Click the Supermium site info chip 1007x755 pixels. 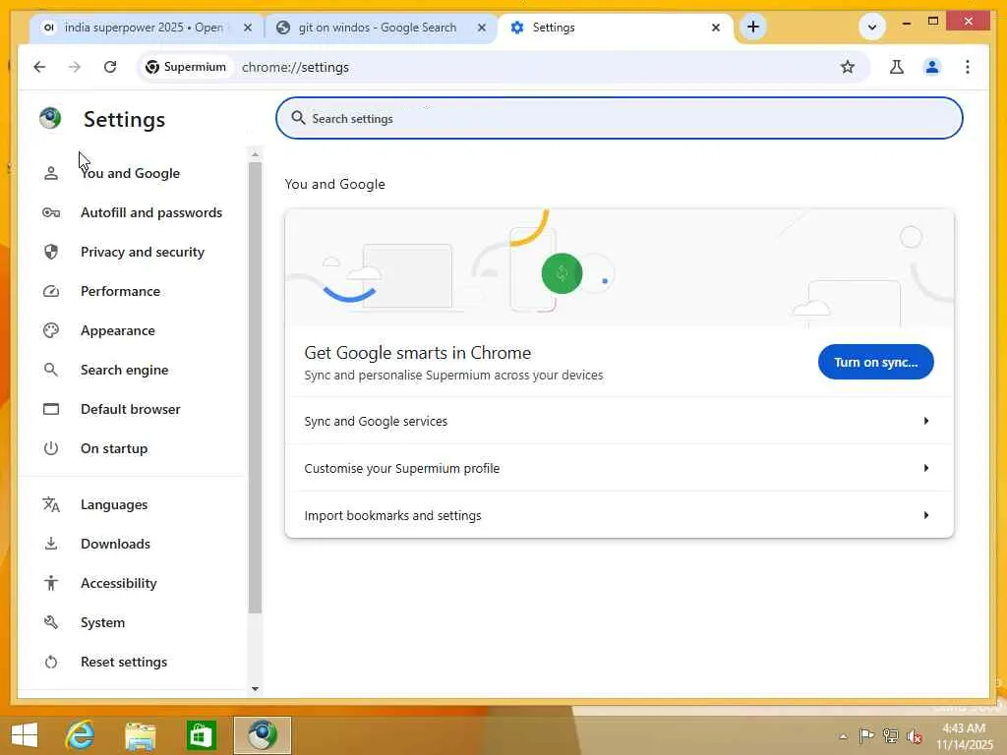point(186,67)
